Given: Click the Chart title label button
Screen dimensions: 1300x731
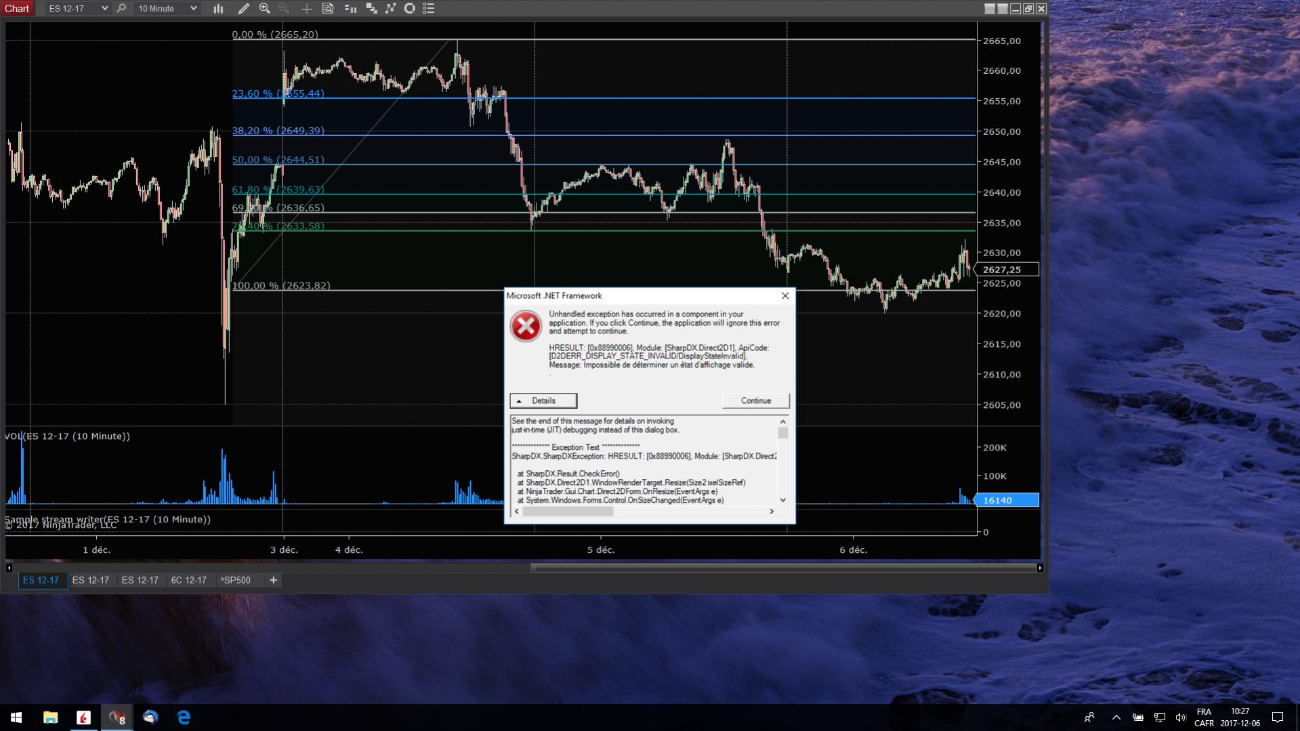Looking at the screenshot, I should coord(17,8).
